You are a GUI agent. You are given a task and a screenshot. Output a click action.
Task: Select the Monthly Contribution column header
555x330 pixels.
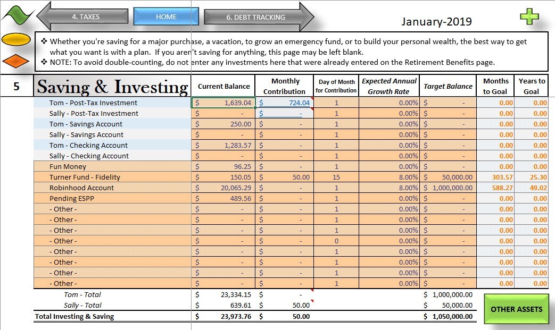pyautogui.click(x=284, y=86)
